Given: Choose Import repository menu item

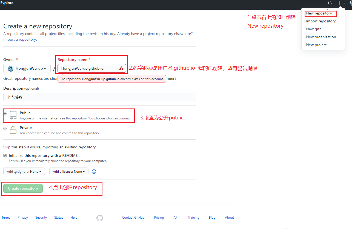Looking at the screenshot, I should pos(321,21).
